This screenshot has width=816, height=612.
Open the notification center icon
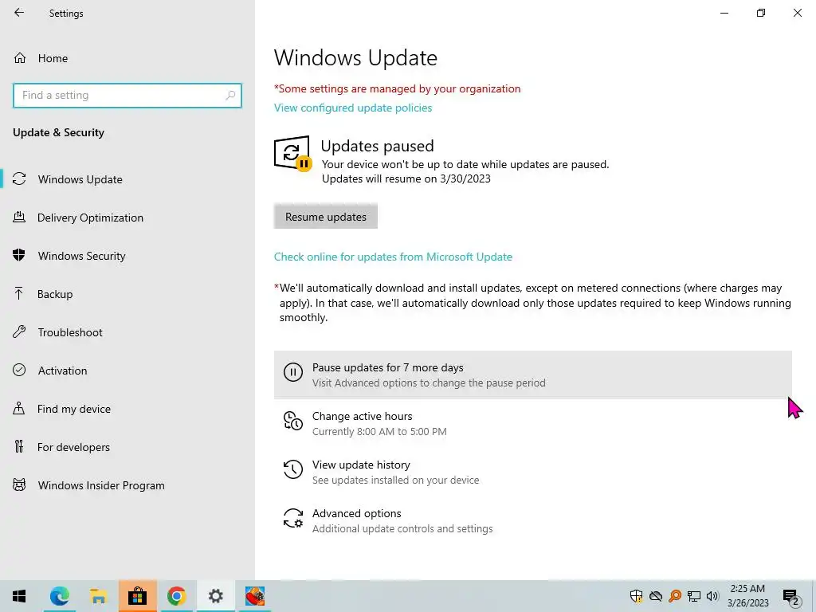pos(790,597)
